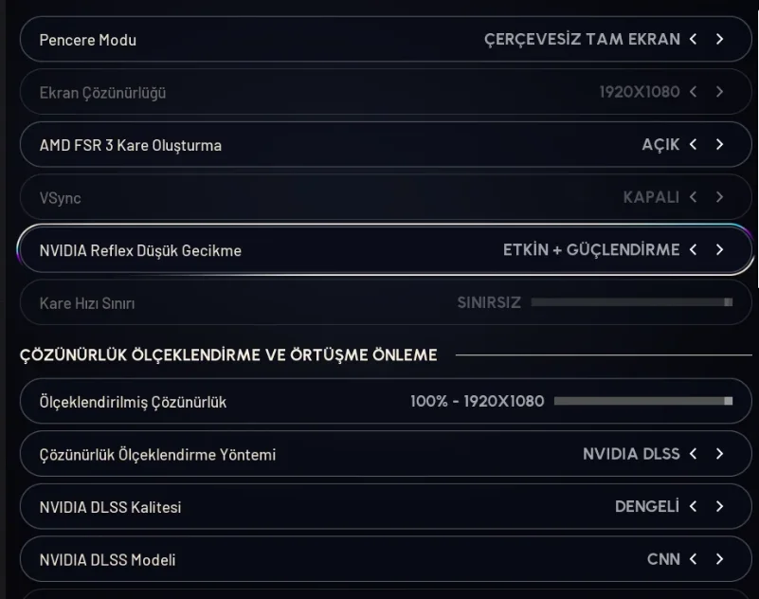Viewport: 759px width, 599px height.
Task: Click the Ölçeklendirilmiş Çözünürlük slider
Action: click(x=643, y=402)
